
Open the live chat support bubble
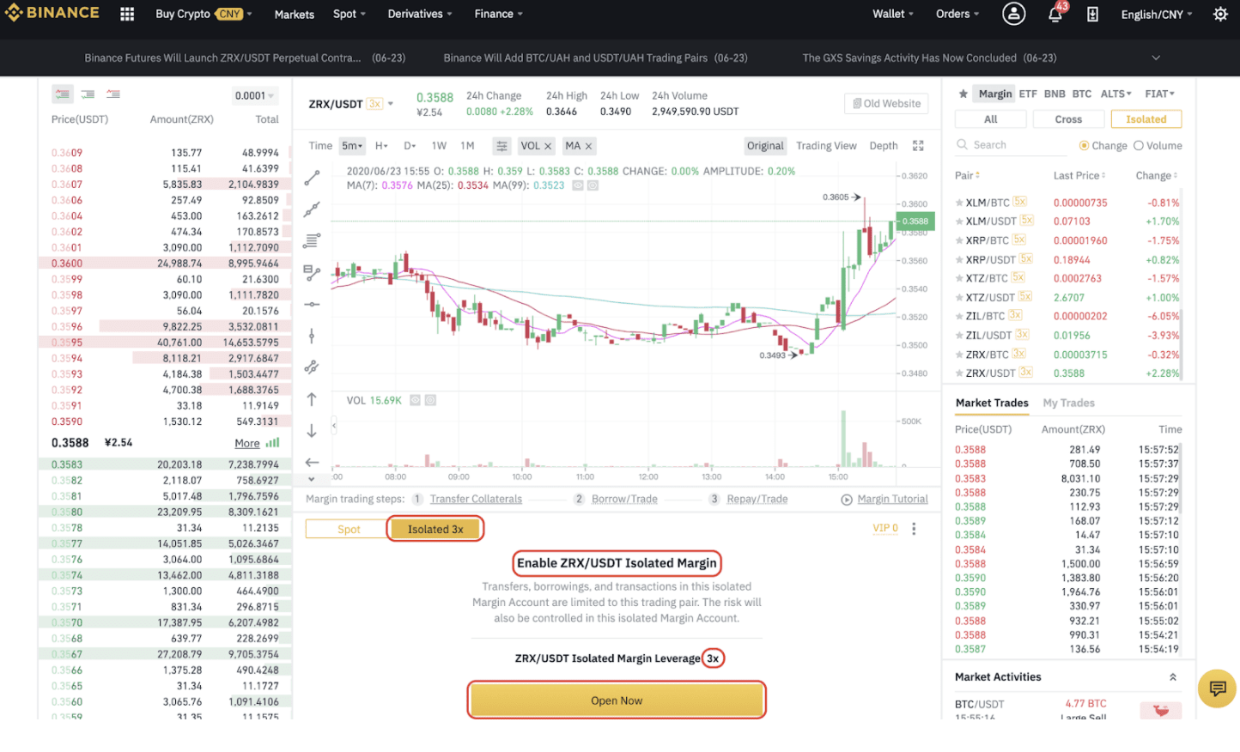click(1217, 688)
